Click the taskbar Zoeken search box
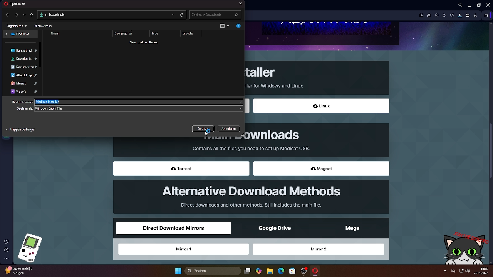The image size is (493, 277). (213, 271)
